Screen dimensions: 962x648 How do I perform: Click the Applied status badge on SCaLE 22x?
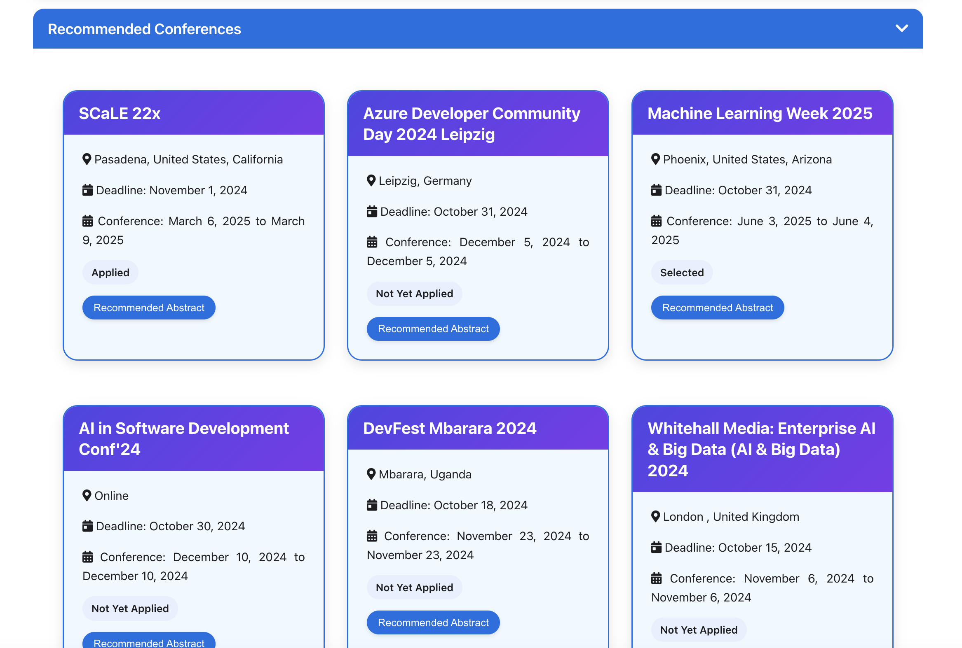[110, 273]
